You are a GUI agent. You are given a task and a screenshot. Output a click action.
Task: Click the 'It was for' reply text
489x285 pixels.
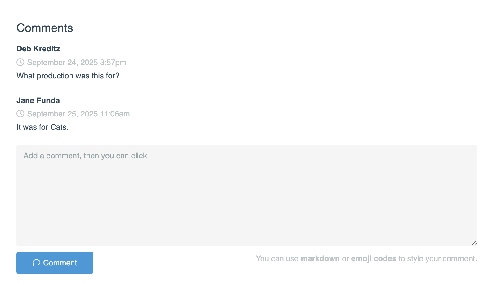[x=33, y=127]
